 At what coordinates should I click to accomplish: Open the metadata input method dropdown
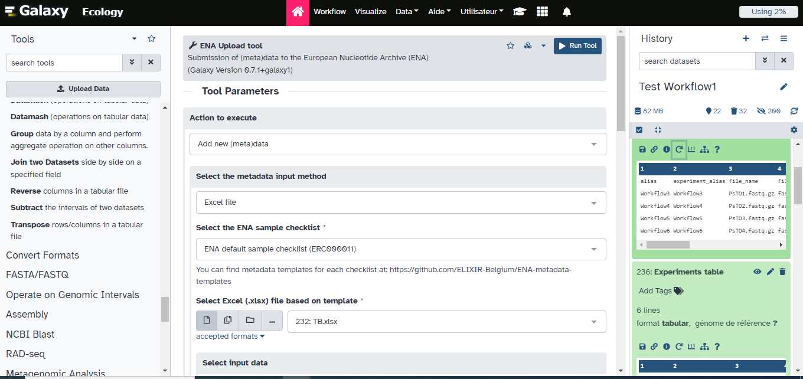coord(401,202)
